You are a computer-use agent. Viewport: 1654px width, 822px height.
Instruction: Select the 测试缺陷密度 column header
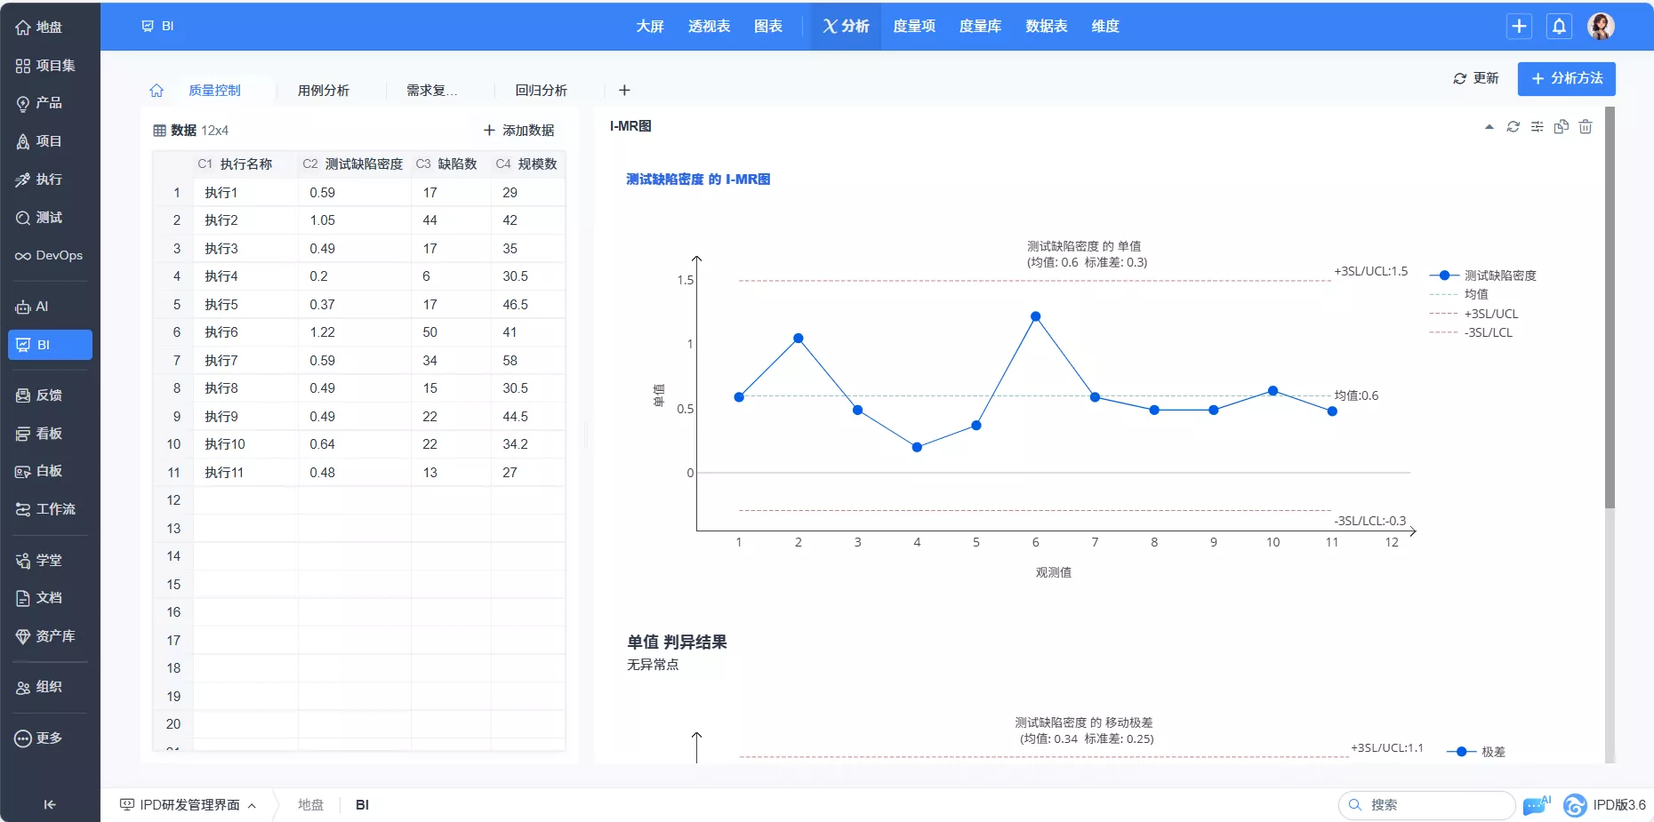pyautogui.click(x=354, y=164)
